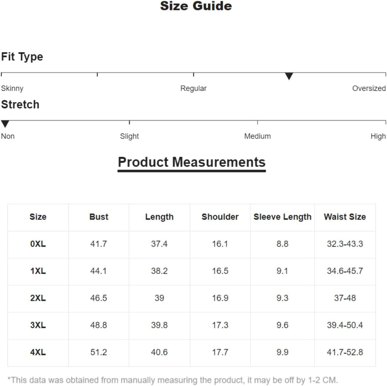Click the Sleeve Length column header
The image size is (387, 386).
coord(282,217)
